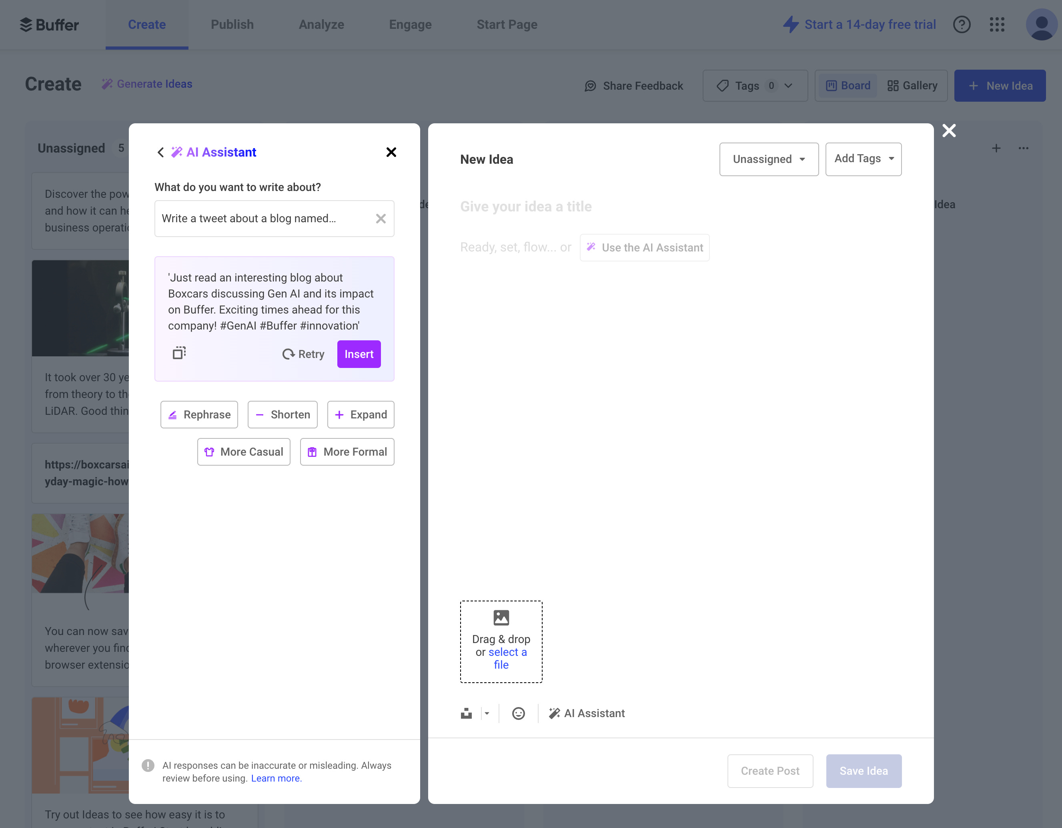Open the apps grid icon
This screenshot has width=1062, height=828.
coord(997,24)
